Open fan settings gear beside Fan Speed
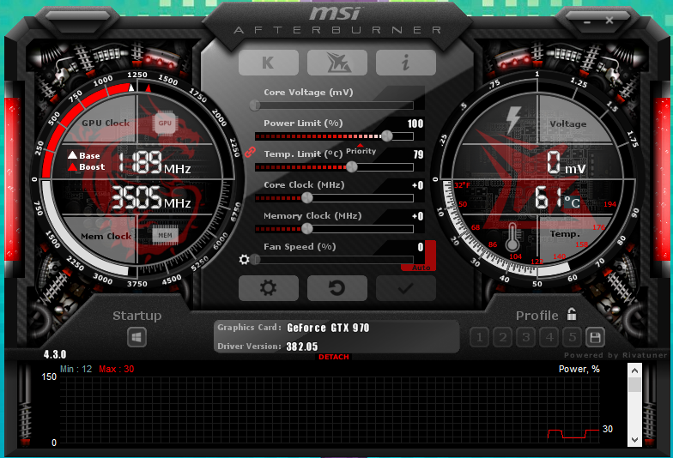The width and height of the screenshot is (673, 458). (x=244, y=259)
